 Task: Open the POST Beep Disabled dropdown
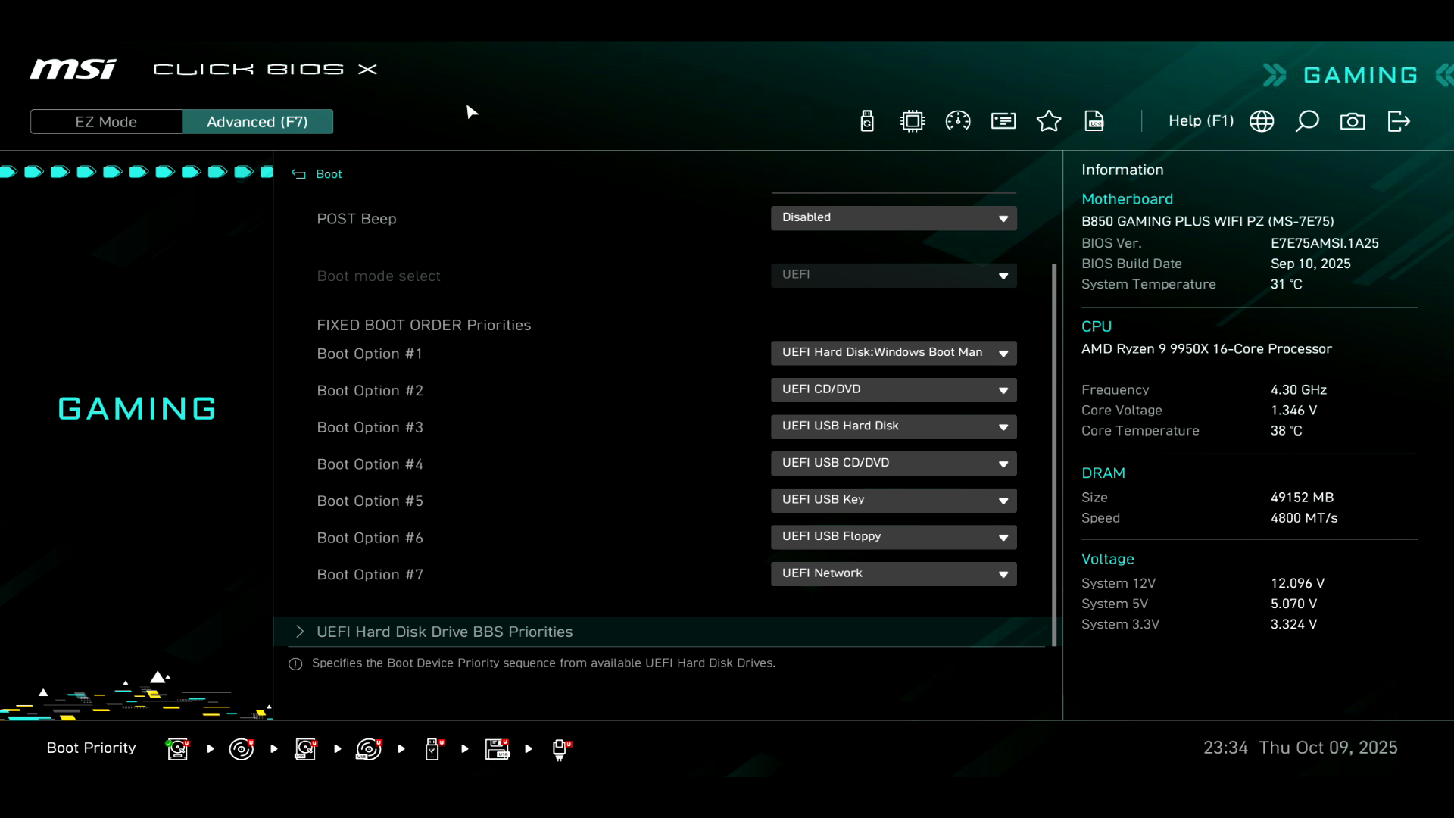pyautogui.click(x=894, y=218)
